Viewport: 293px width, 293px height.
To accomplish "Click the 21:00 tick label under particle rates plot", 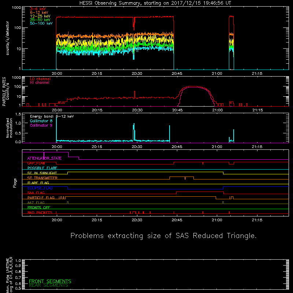I will 217,110.
